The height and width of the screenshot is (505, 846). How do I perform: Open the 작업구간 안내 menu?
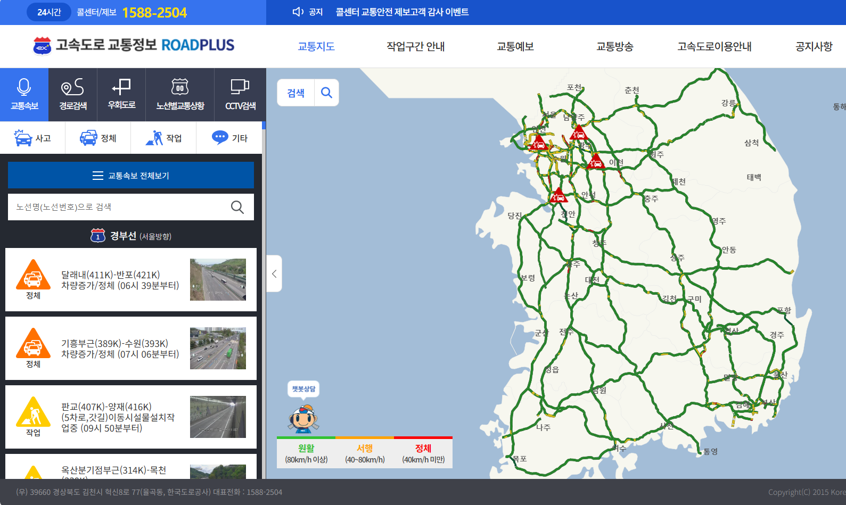coord(416,46)
